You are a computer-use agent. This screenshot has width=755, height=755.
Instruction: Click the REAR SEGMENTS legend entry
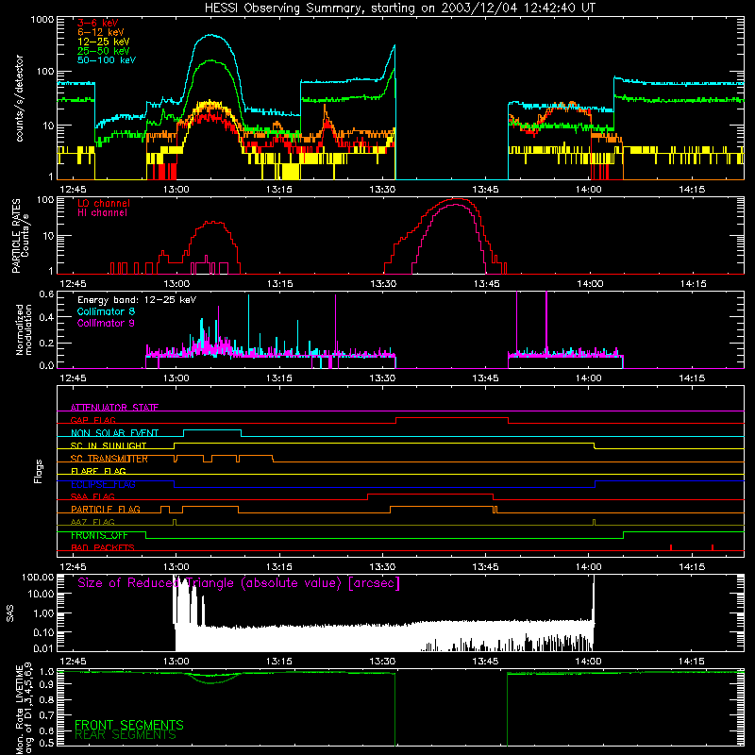pos(126,735)
